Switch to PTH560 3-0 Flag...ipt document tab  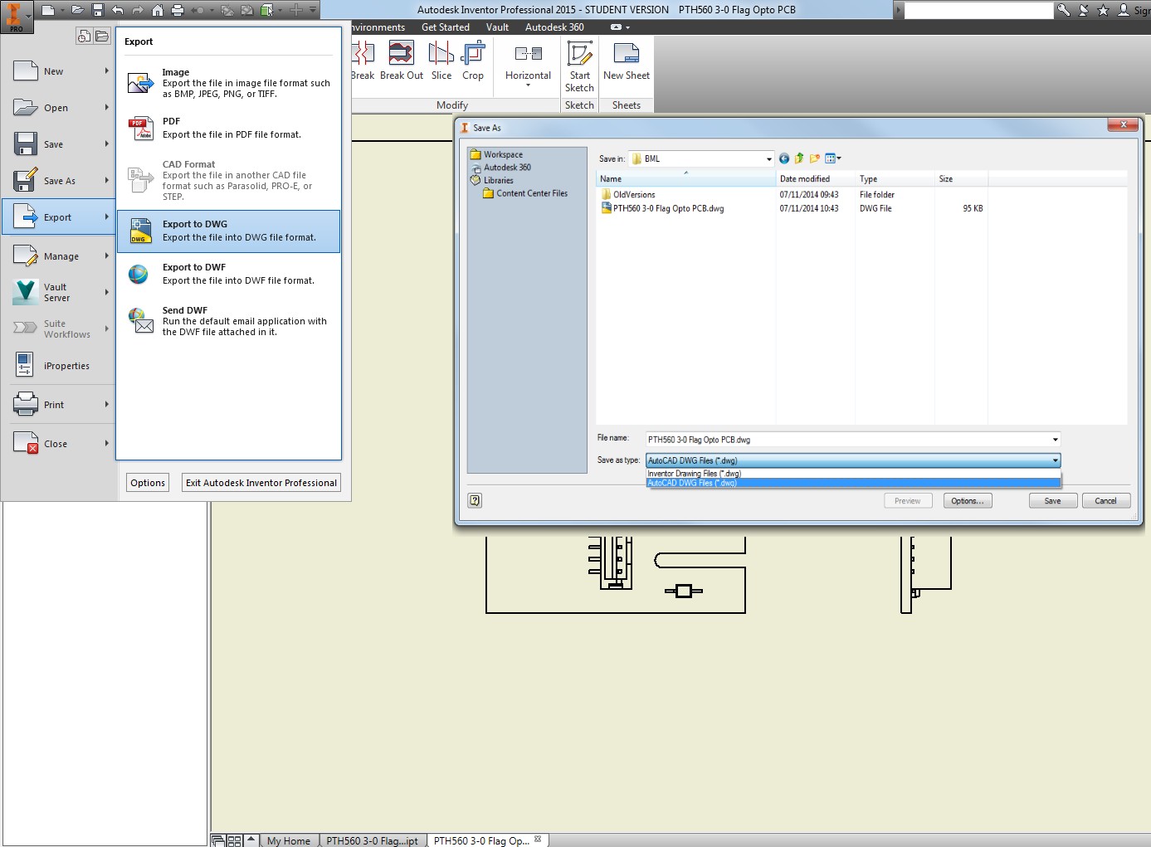(372, 840)
